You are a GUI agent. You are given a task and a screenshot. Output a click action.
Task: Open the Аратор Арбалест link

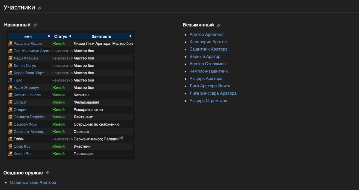[206, 35]
